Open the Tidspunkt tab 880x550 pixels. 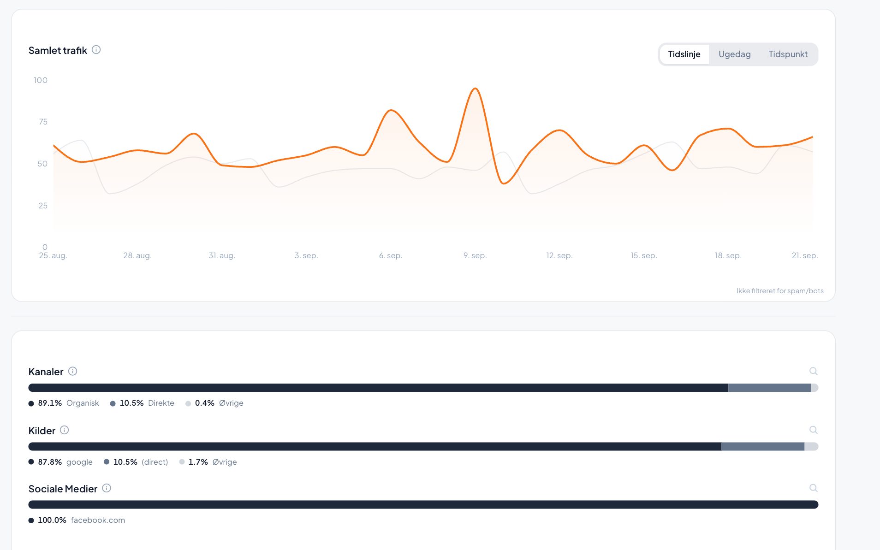coord(788,54)
